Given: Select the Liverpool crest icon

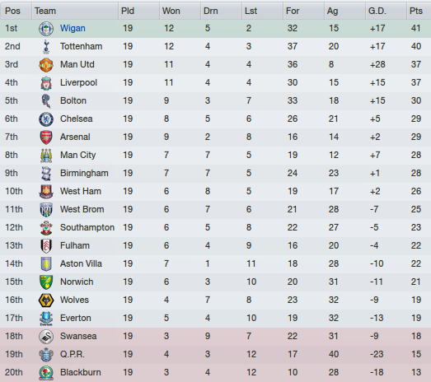Looking at the screenshot, I should pyautogui.click(x=46, y=83).
